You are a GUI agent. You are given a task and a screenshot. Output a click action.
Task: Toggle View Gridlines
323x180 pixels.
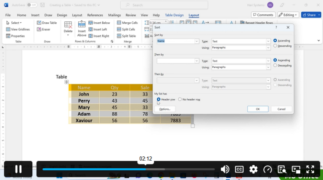(18, 29)
